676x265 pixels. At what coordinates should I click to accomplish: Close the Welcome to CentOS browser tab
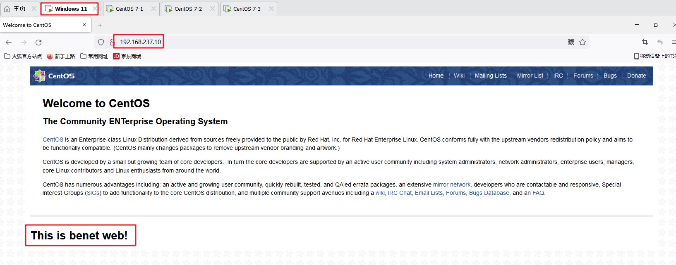point(84,25)
